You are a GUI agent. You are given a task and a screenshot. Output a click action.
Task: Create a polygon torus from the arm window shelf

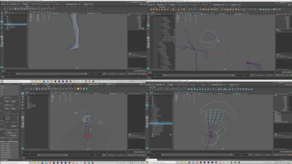162,9
